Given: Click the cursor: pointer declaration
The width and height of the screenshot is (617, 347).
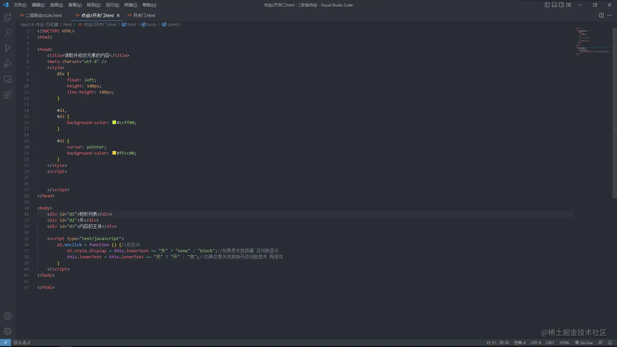Looking at the screenshot, I should click(x=87, y=147).
